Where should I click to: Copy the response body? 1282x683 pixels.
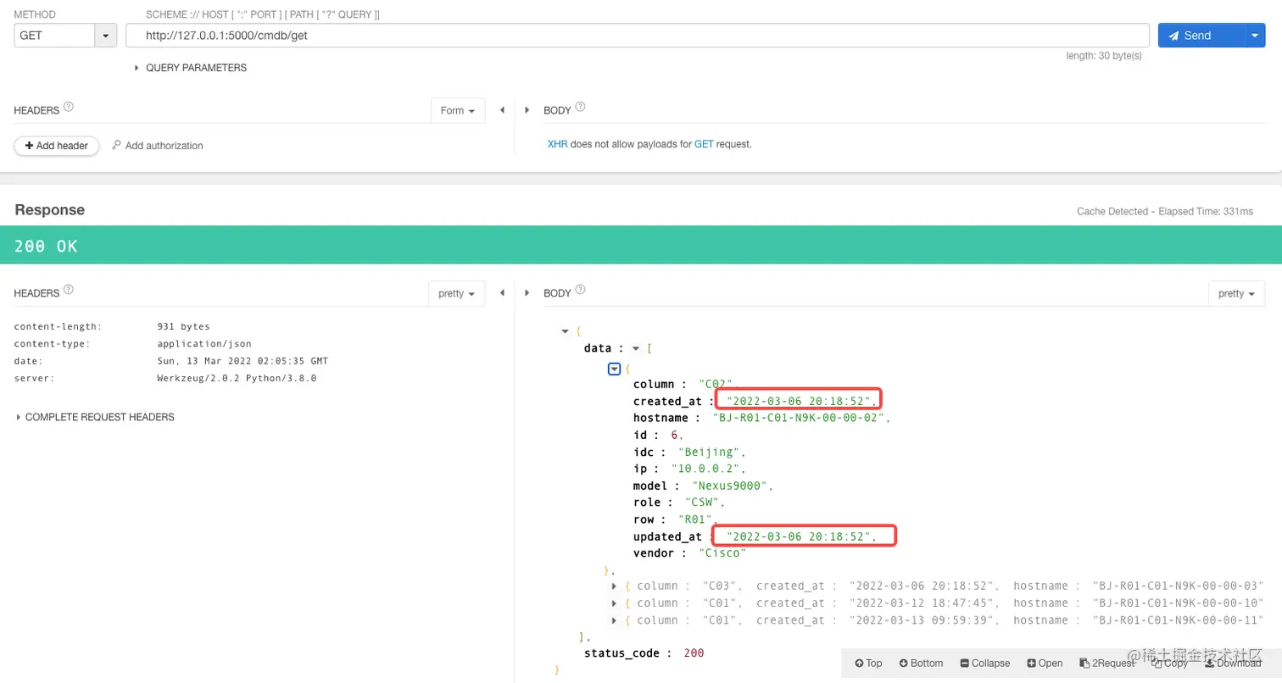click(x=1169, y=663)
